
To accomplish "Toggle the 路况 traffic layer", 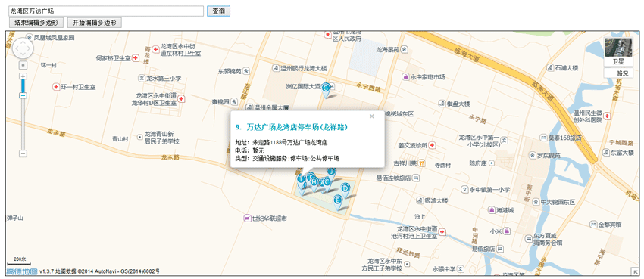I will [x=618, y=73].
